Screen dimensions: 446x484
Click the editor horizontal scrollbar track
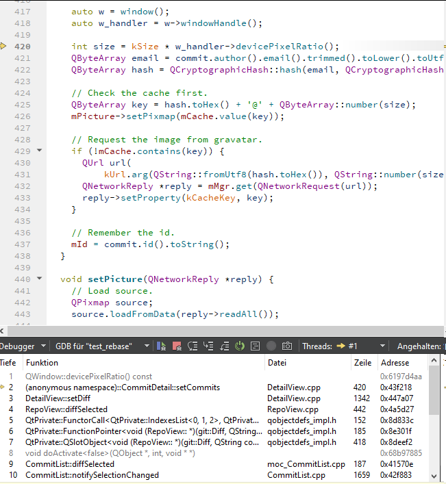coord(225,331)
